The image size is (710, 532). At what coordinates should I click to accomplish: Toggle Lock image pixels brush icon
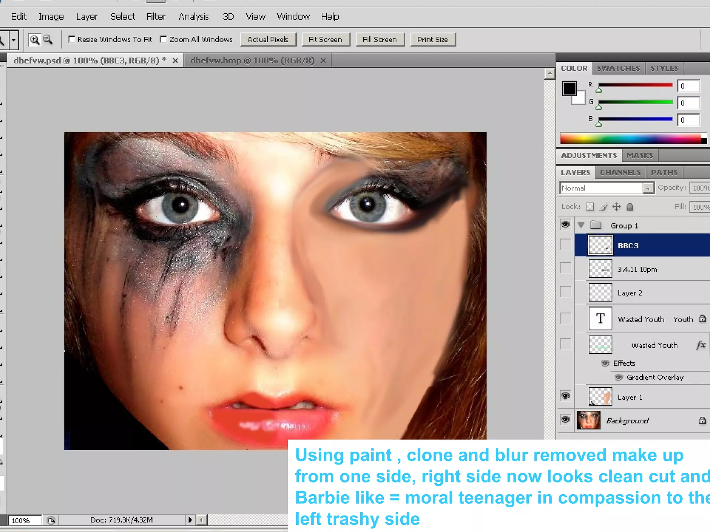tap(604, 207)
